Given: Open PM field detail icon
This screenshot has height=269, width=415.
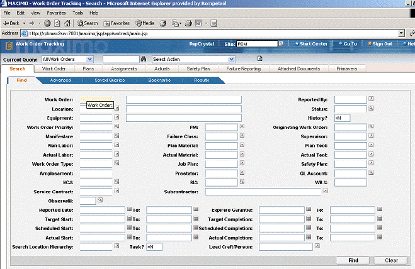Looking at the screenshot, I should tap(242, 126).
